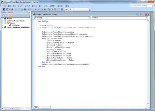Click the Cut scissors toolbar icon
This screenshot has height=111, width=155.
point(15,10)
